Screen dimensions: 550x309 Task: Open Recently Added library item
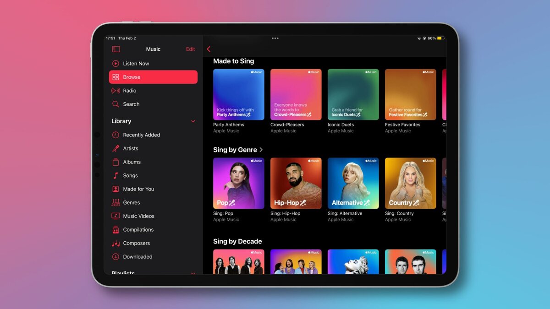click(x=153, y=135)
